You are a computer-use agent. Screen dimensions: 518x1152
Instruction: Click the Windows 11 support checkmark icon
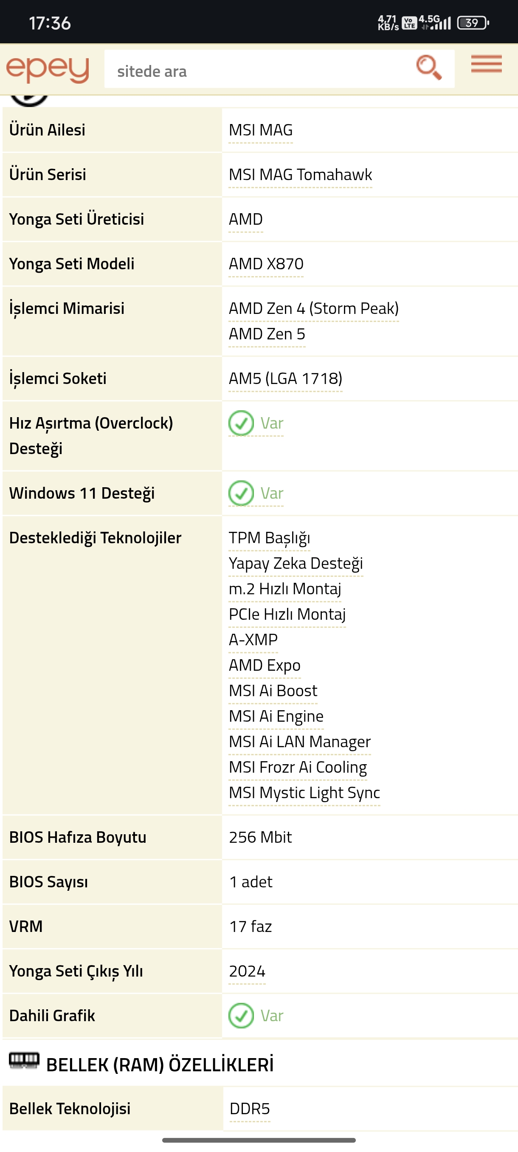coord(241,493)
